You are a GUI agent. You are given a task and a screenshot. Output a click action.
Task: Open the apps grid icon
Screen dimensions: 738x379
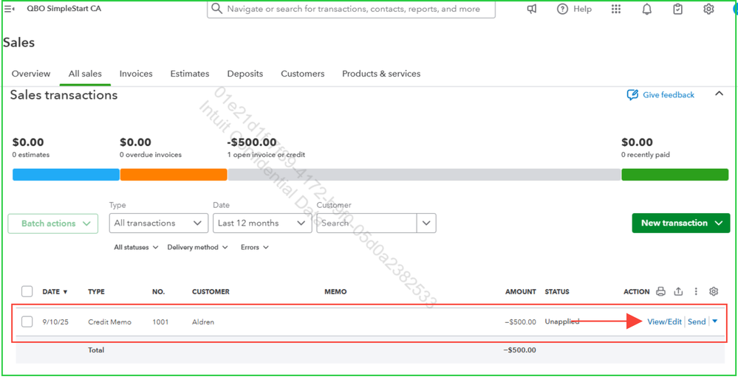click(x=616, y=9)
